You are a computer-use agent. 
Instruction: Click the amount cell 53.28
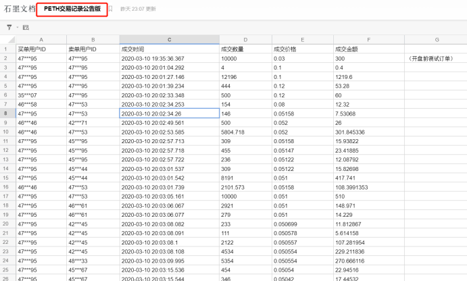pos(369,86)
